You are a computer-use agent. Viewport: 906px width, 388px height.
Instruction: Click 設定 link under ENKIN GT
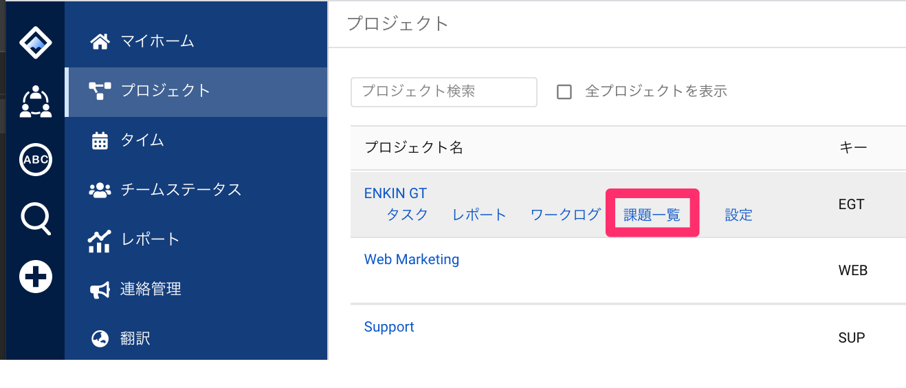pos(739,215)
